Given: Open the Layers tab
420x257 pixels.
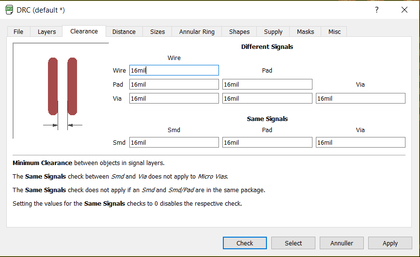Looking at the screenshot, I should (47, 31).
